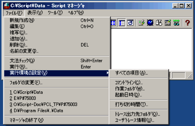Select 作業フォルダ(W)... in the submenu
The image size is (195, 126).
tap(139, 89)
